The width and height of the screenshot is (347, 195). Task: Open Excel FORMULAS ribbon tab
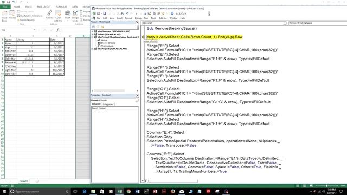(x=61, y=6)
